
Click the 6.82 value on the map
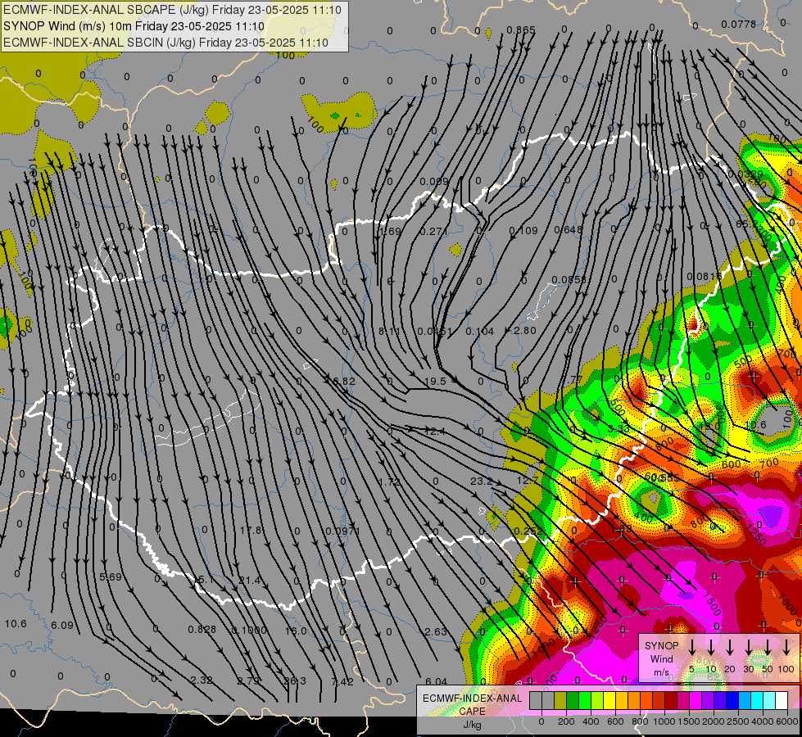point(344,381)
